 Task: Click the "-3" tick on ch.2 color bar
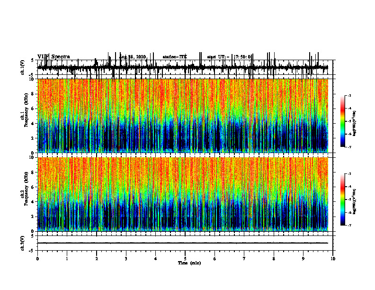click(x=349, y=174)
